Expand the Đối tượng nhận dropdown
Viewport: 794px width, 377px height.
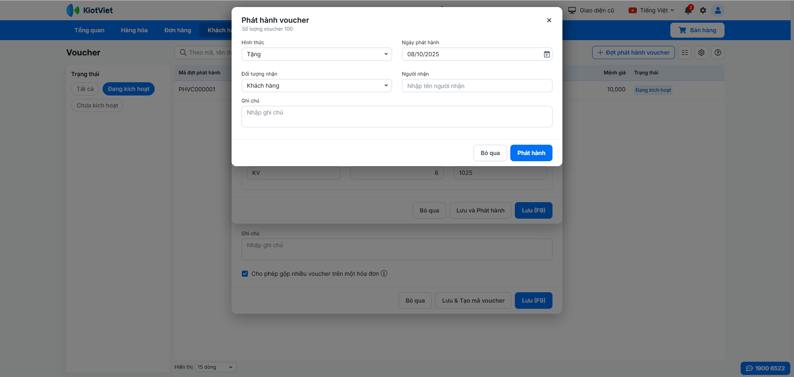[x=316, y=86]
